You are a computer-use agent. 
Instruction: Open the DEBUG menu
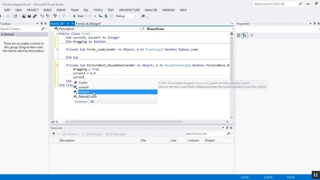pyautogui.click(x=61, y=10)
